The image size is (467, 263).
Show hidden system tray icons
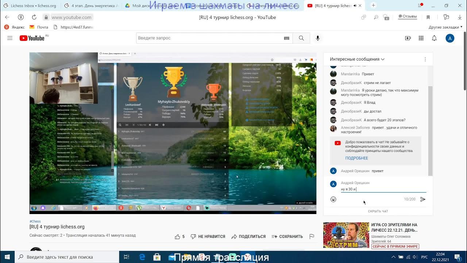tap(393, 257)
